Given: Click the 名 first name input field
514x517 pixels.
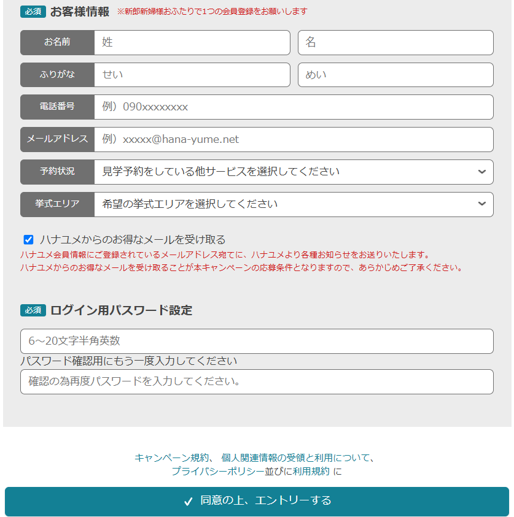Looking at the screenshot, I should (395, 42).
